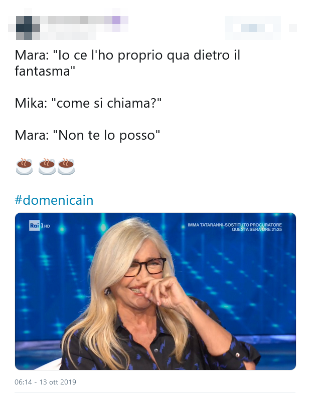The image size is (313, 393).
Task: Click the IMMA TATARANNI overlay text in photo
Action: pyautogui.click(x=235, y=225)
